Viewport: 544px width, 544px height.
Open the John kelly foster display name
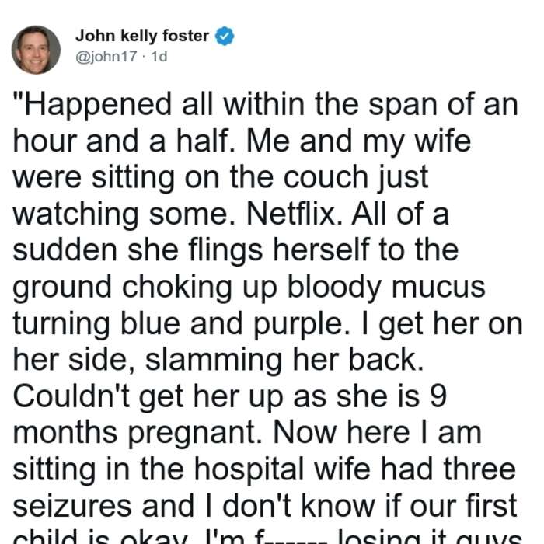142,36
